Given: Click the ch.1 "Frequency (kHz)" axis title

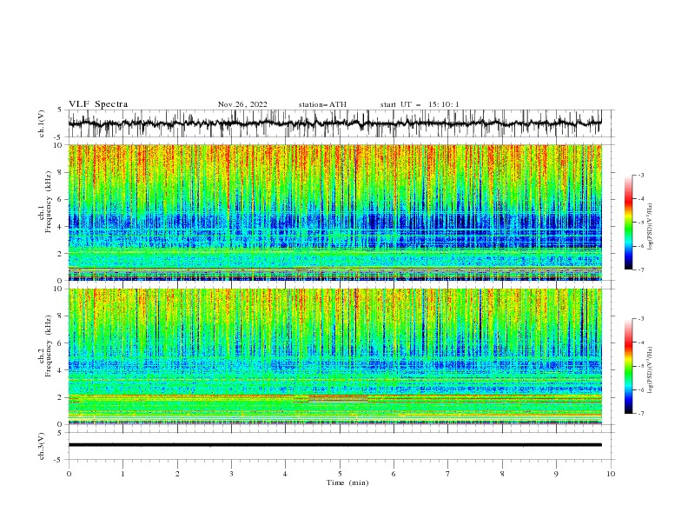Looking at the screenshot, I should pyautogui.click(x=49, y=202).
